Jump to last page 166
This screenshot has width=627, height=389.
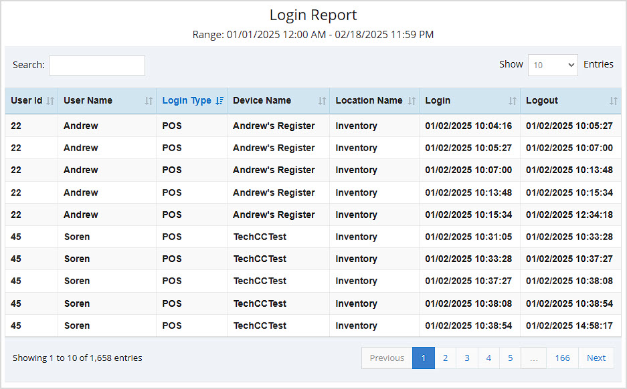[x=562, y=358]
